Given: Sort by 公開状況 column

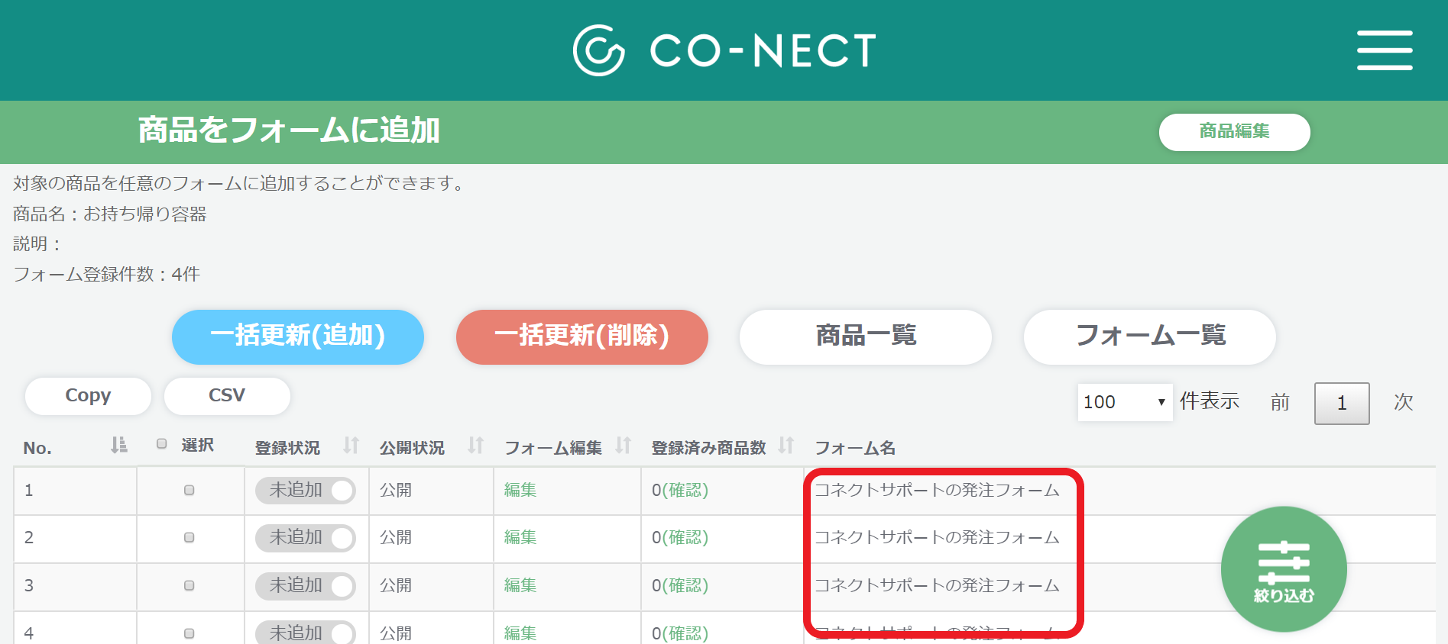Looking at the screenshot, I should (475, 445).
